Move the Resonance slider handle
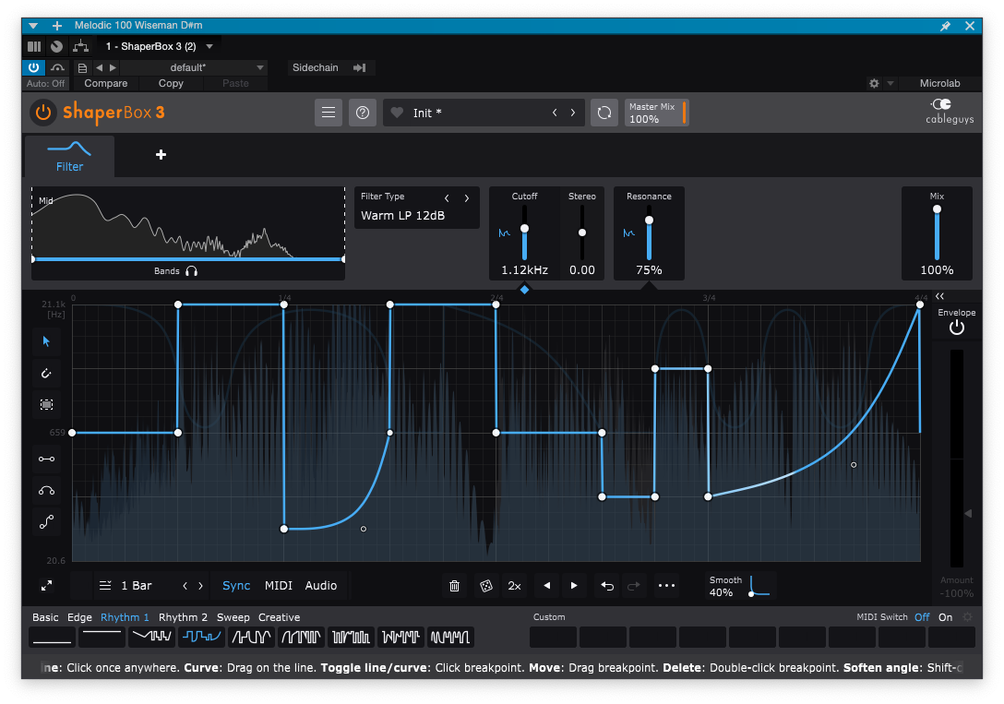The image size is (1004, 704). click(649, 221)
